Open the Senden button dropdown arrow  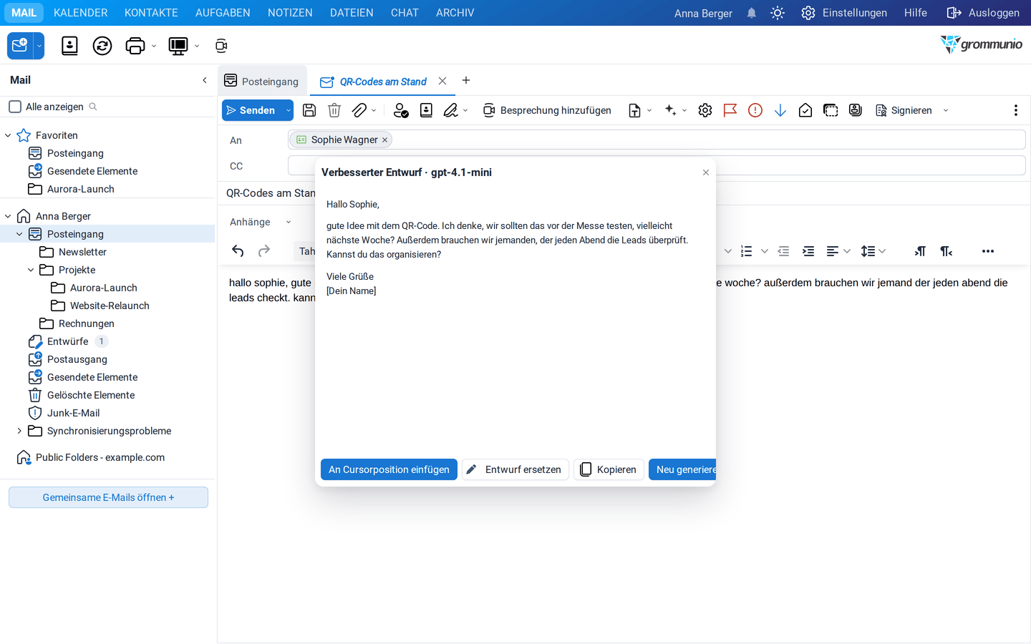[x=288, y=110]
